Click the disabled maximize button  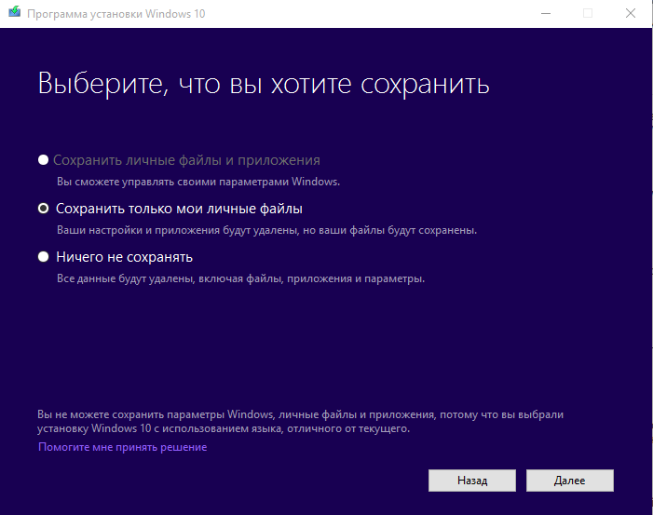point(588,13)
